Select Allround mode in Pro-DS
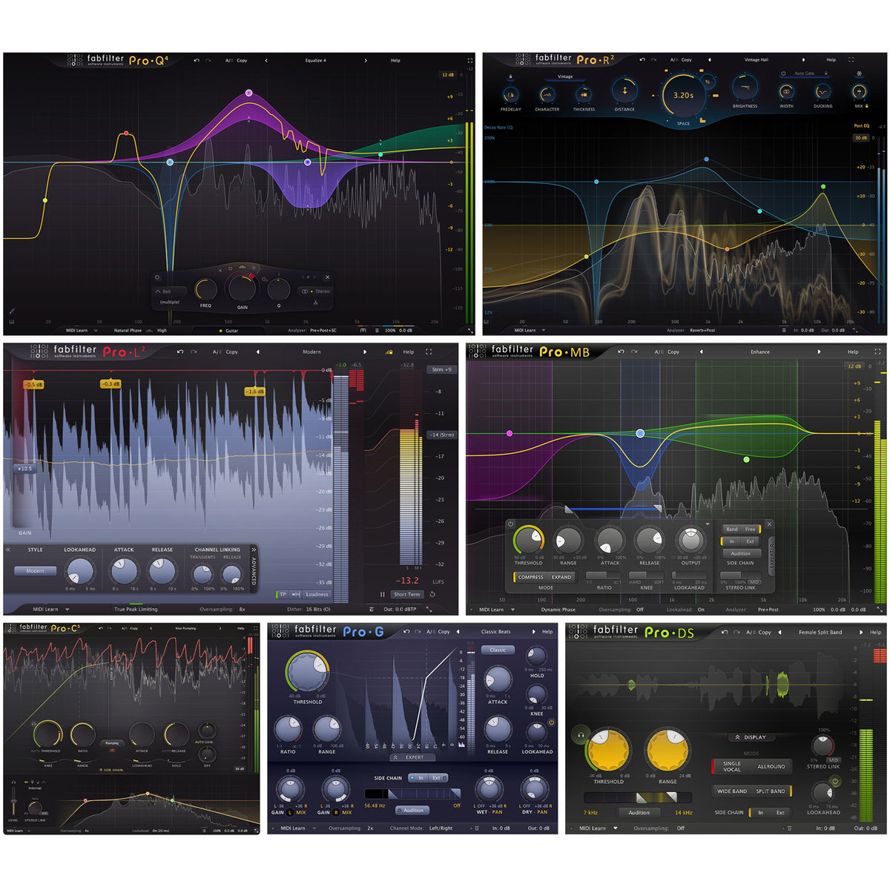Screen dimensions: 890x890 [771, 766]
